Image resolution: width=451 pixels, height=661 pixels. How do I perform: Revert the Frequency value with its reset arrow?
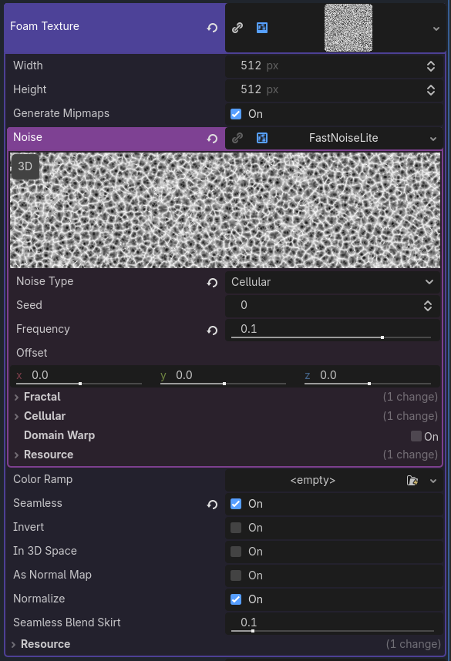[211, 330]
